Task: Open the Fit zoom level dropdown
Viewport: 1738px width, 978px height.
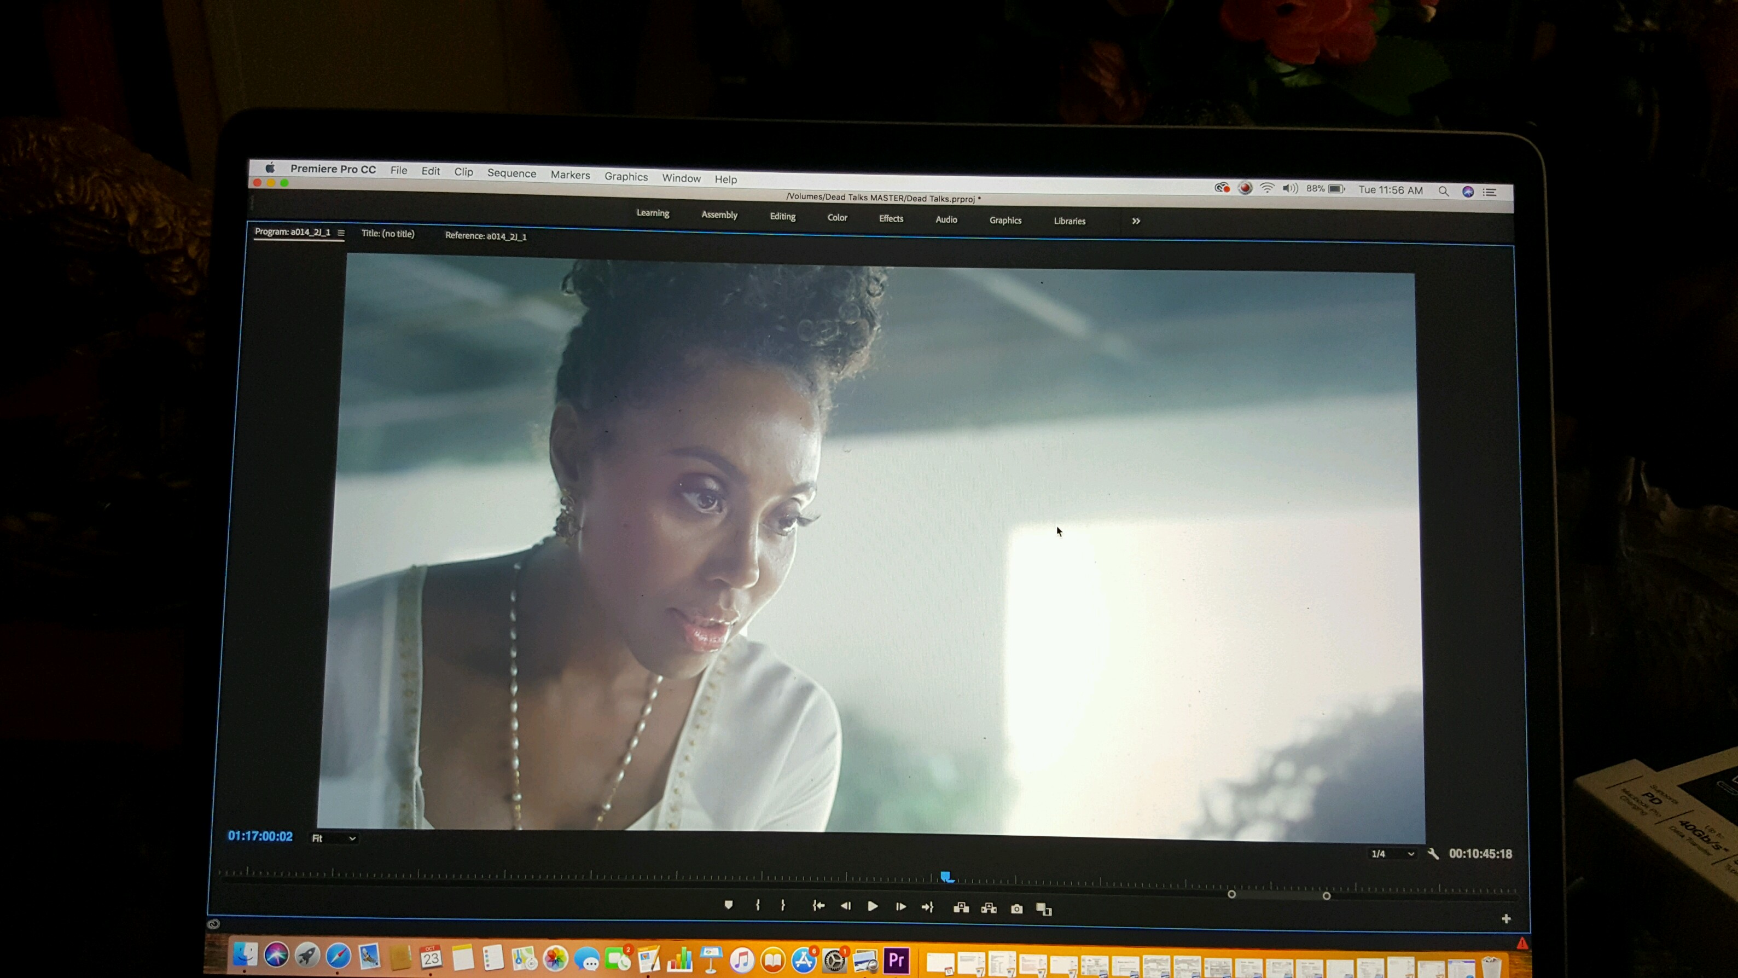Action: [x=333, y=838]
